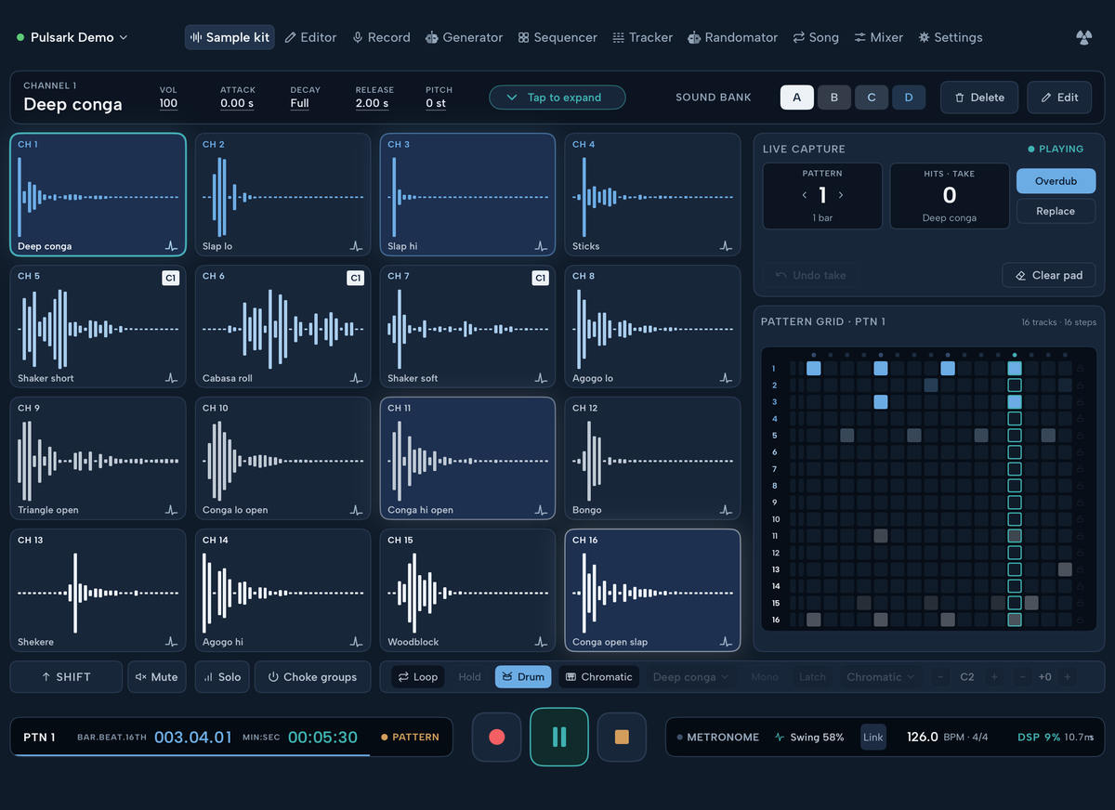Toggle Loop mode

coord(418,677)
